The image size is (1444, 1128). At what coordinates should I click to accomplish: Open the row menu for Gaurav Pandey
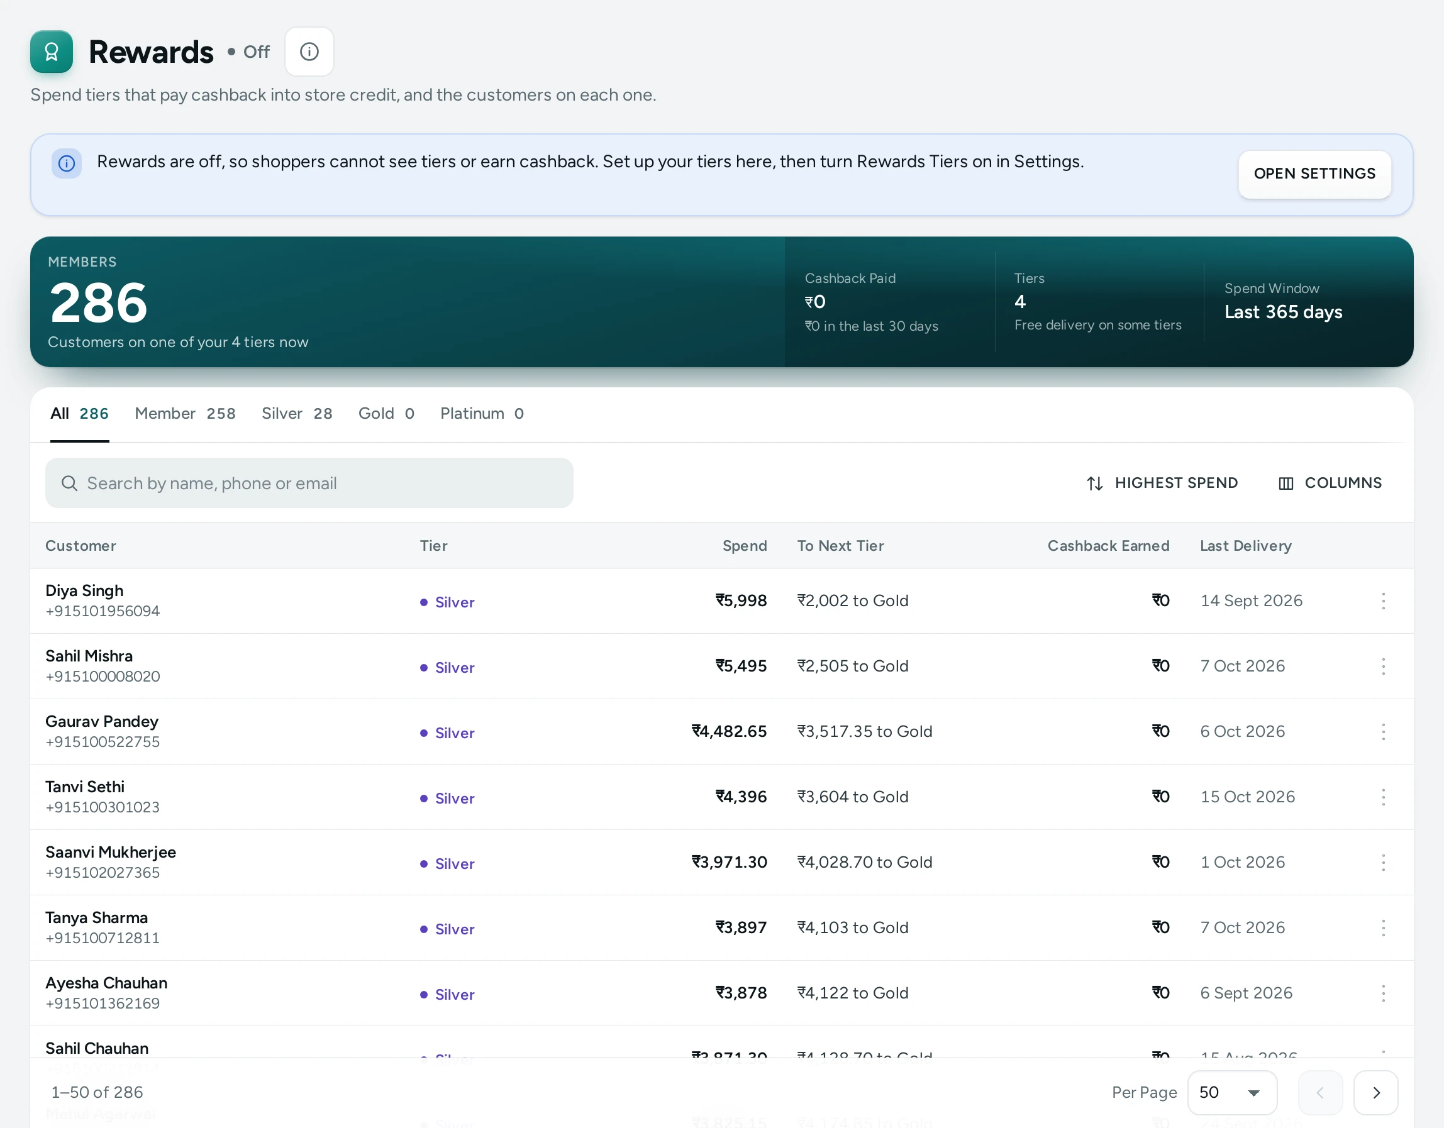1383,731
